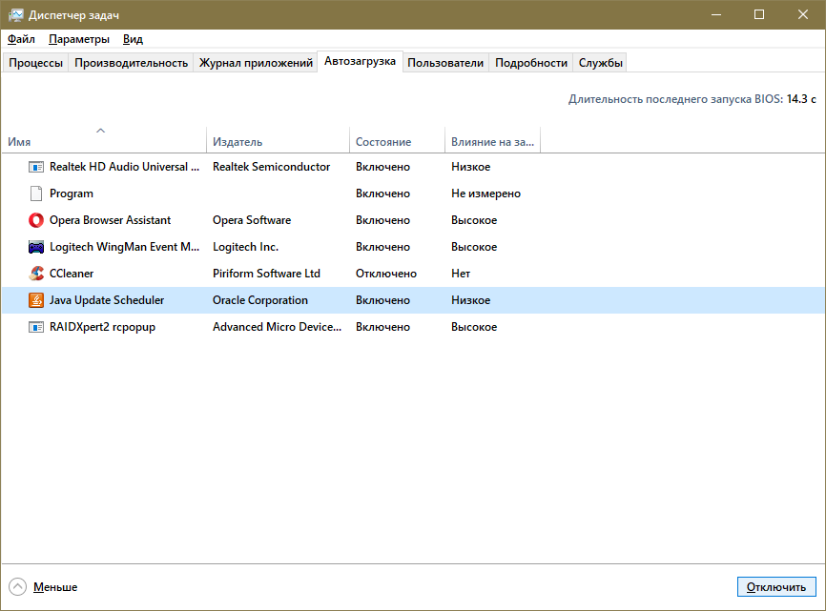Switch to the Процессы tab
Viewport: 826px width, 611px height.
[36, 63]
